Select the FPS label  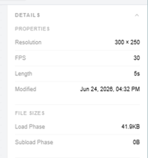[21, 58]
